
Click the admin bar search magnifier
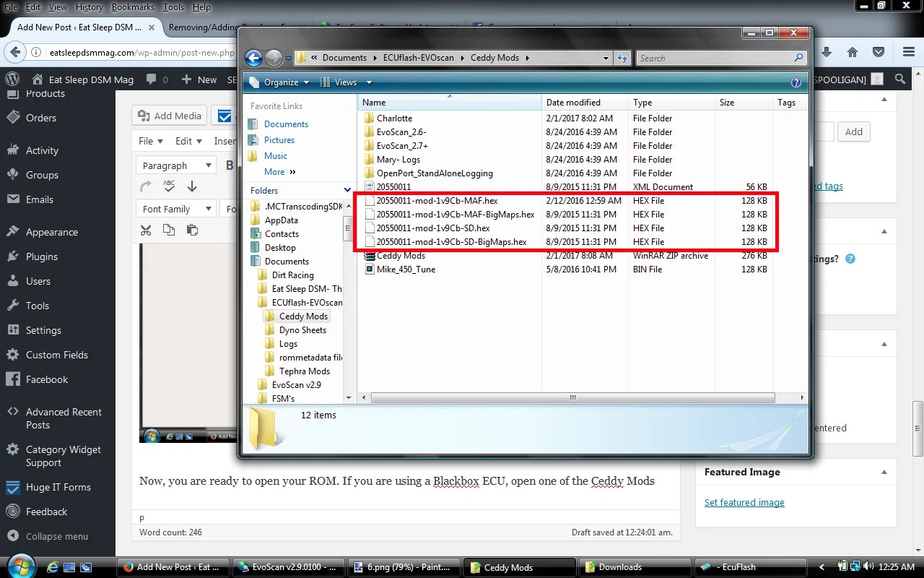(x=899, y=79)
